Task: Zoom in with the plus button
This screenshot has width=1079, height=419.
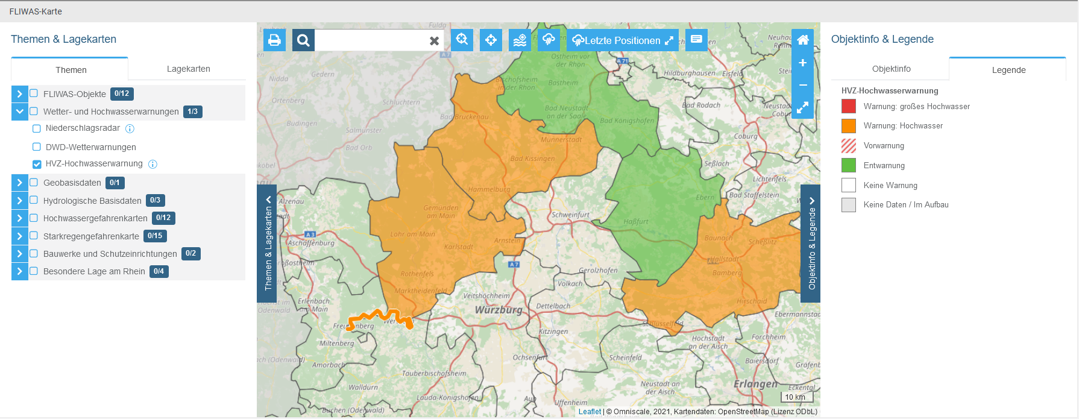Action: (802, 63)
